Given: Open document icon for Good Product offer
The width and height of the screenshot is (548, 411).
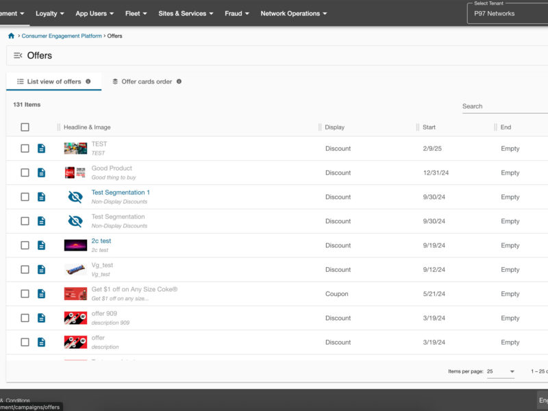Looking at the screenshot, I should tap(41, 173).
